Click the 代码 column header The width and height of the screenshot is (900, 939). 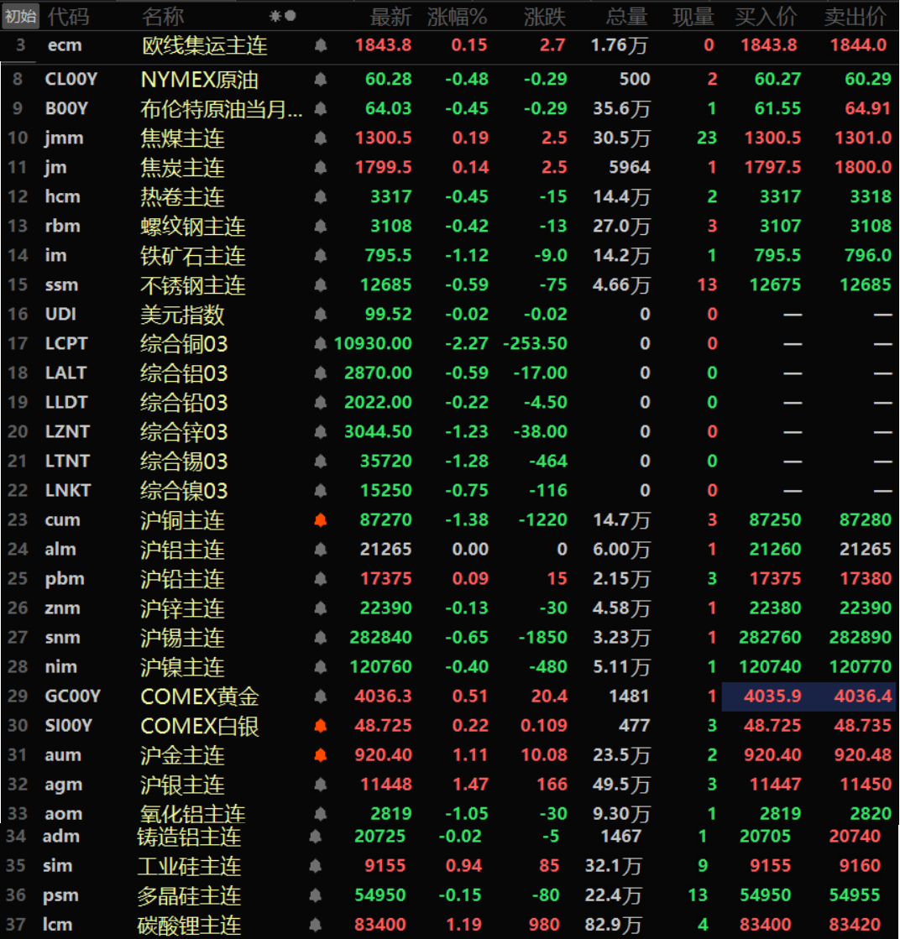click(68, 16)
